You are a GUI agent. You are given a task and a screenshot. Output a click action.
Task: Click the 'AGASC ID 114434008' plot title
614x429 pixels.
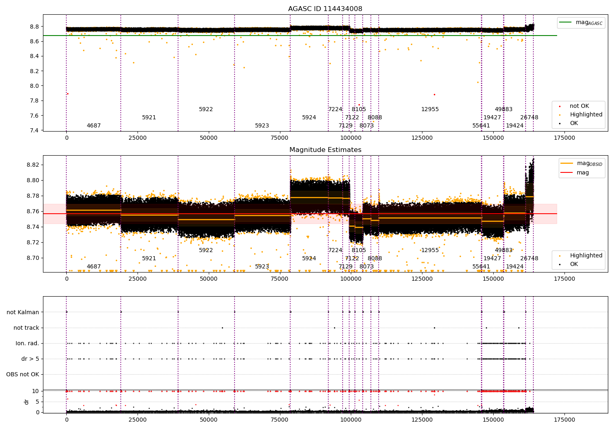(325, 9)
